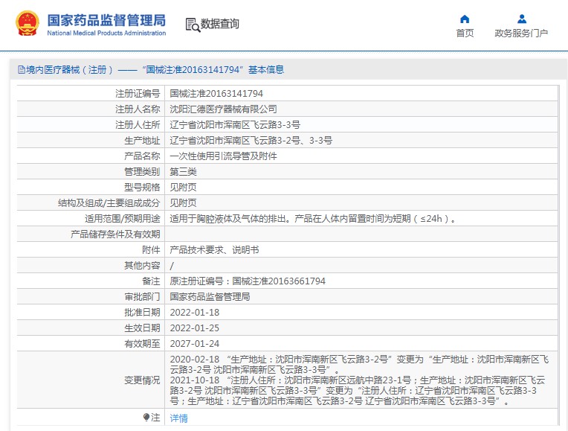Click the 审批部门 row label

click(x=142, y=297)
